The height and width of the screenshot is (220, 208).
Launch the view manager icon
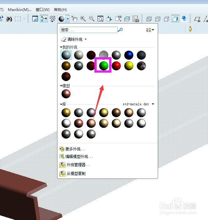tap(136, 19)
